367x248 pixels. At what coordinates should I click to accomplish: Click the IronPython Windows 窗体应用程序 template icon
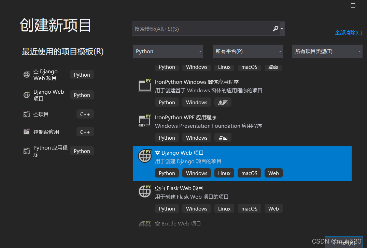144,85
